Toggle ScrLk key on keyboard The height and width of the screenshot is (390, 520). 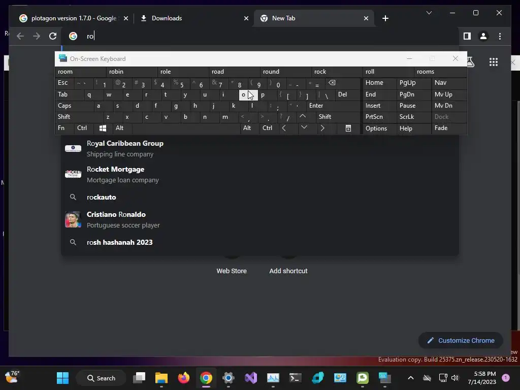[x=413, y=117]
